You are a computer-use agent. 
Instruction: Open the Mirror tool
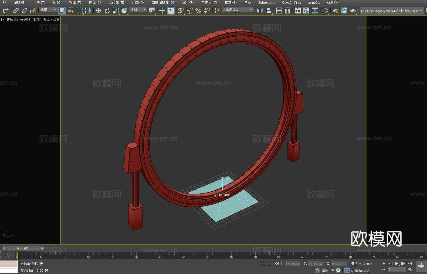click(x=260, y=11)
